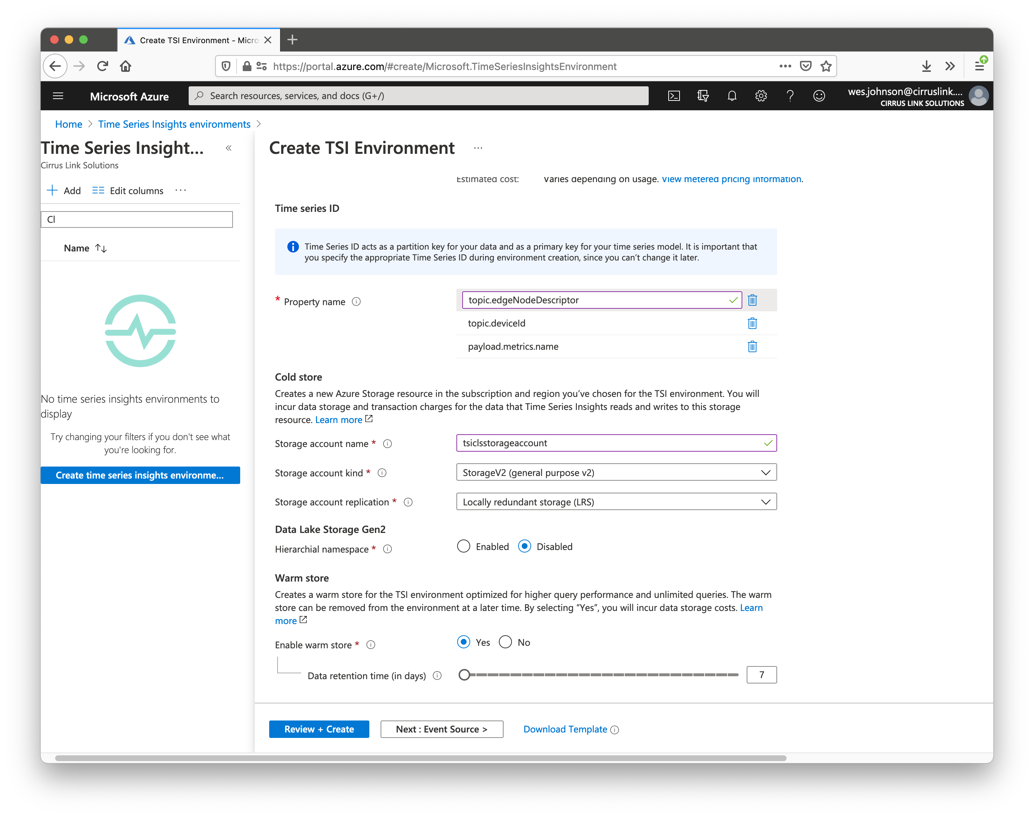
Task: Expand the Storage account kind dropdown
Action: click(x=616, y=473)
